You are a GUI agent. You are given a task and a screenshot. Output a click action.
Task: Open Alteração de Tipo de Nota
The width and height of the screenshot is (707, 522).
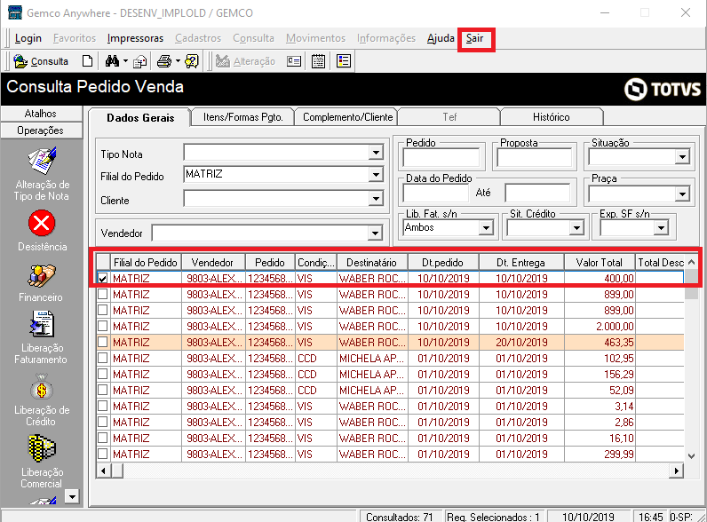[42, 173]
